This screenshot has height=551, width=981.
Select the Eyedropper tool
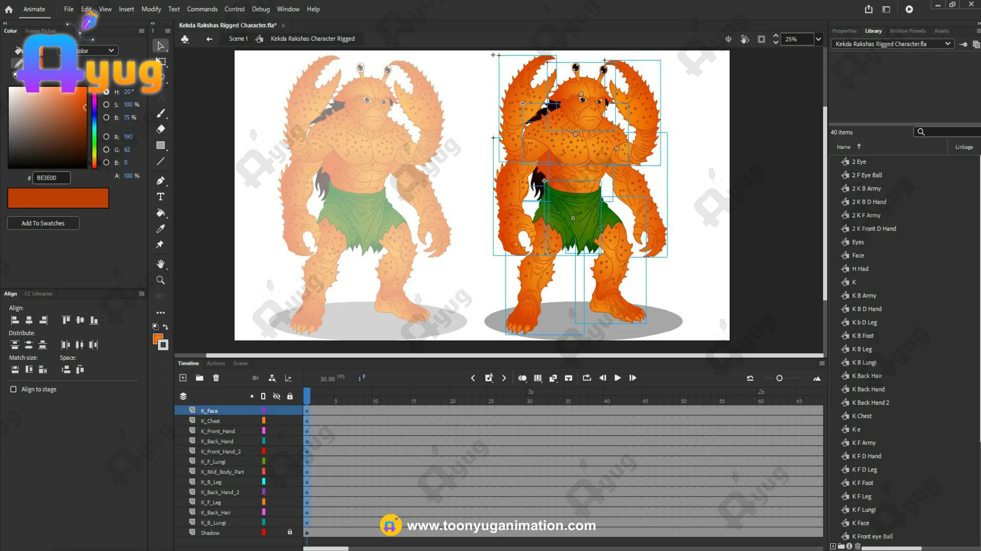pyautogui.click(x=160, y=229)
